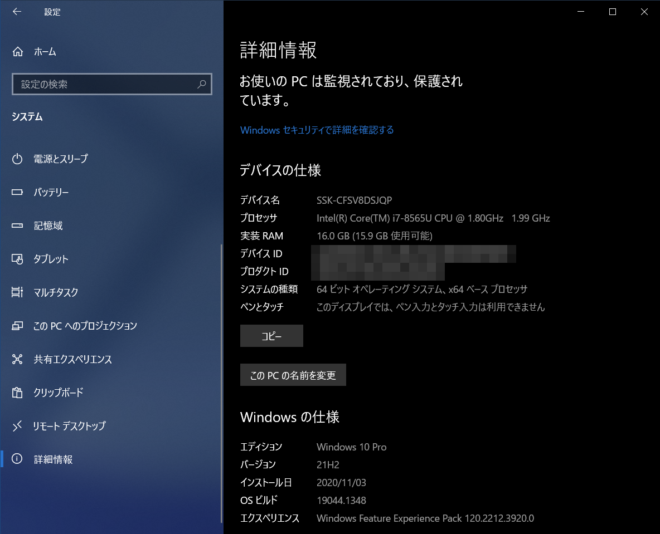Select the clipboard icon
This screenshot has width=660, height=534.
(17, 393)
